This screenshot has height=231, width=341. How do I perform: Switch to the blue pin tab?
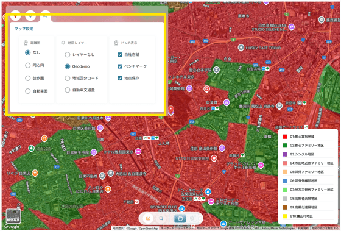pyautogui.click(x=30, y=16)
